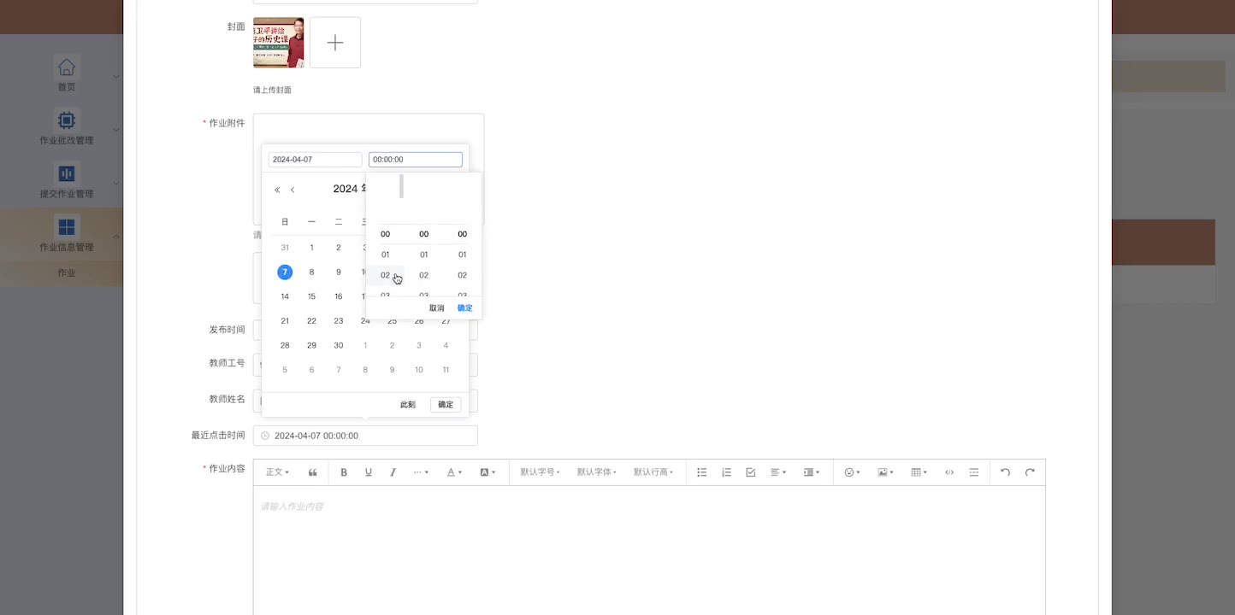Click the 取消 button in the time picker
Image resolution: width=1235 pixels, height=615 pixels.
coord(437,308)
